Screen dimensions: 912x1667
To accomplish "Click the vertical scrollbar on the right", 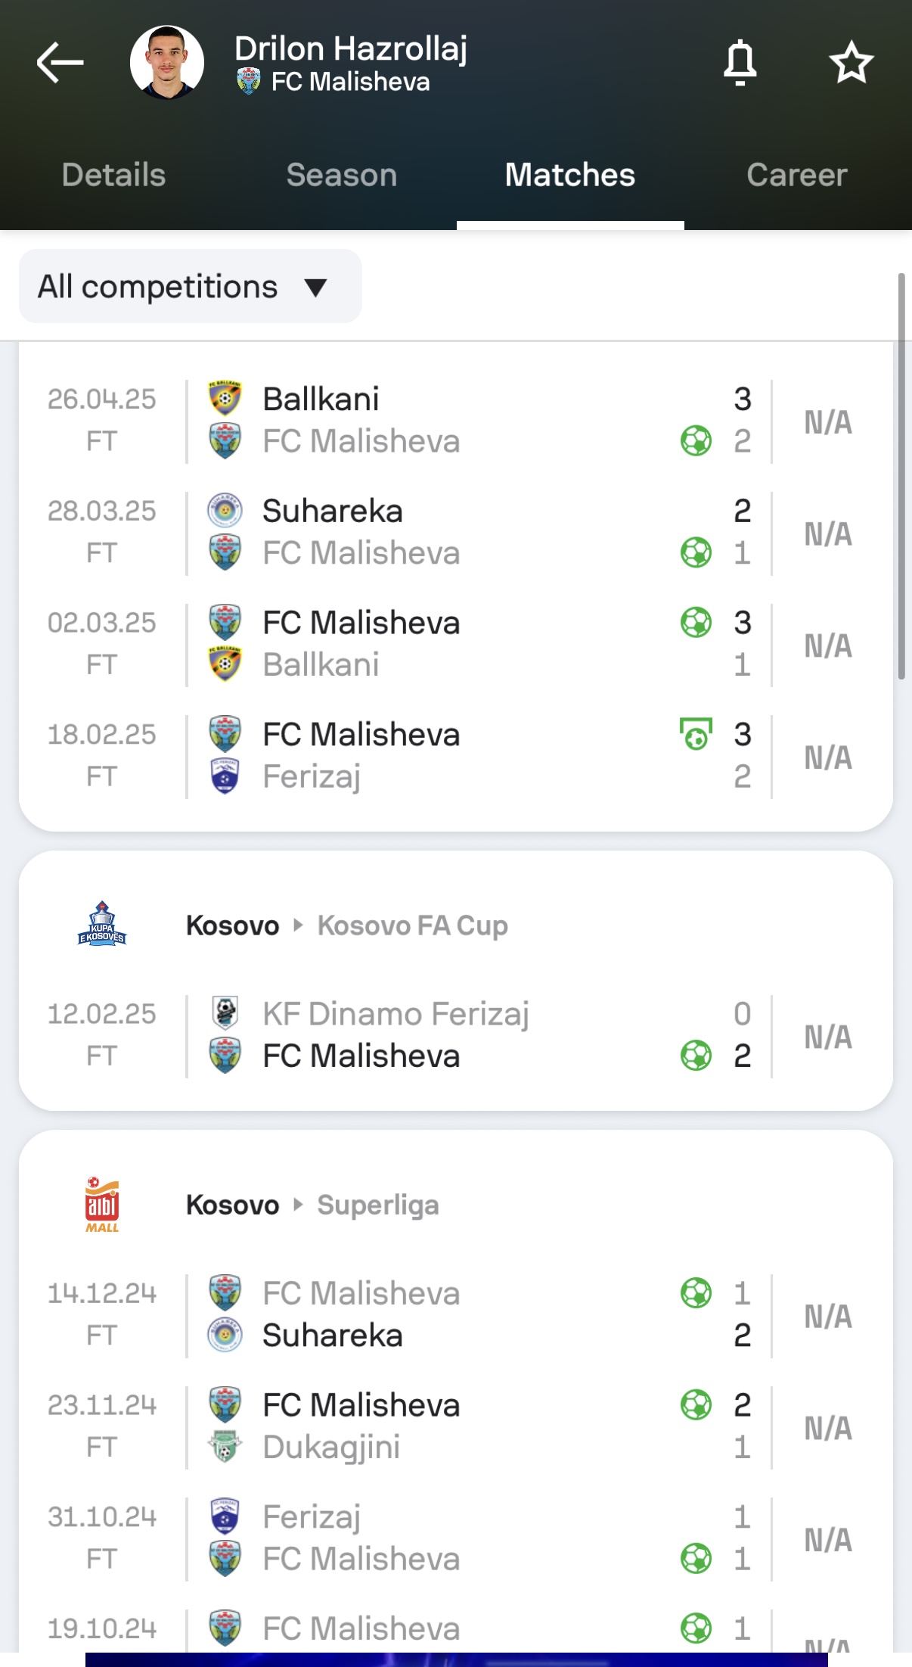I will (x=901, y=477).
